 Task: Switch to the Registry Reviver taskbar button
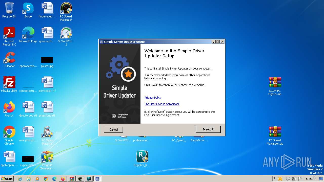click(89, 179)
